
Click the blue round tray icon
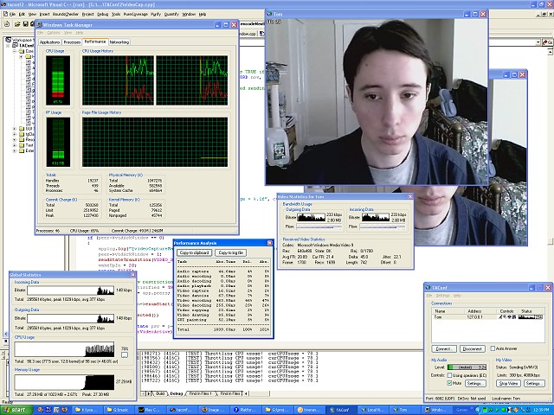point(478,410)
